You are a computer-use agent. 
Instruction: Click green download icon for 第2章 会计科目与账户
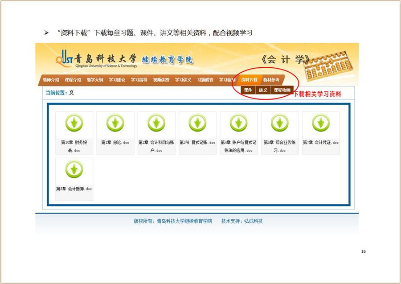coord(156,123)
